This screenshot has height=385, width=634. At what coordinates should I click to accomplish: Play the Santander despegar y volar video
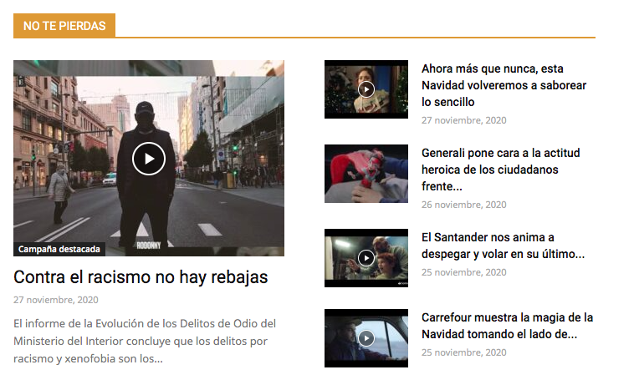tap(366, 258)
